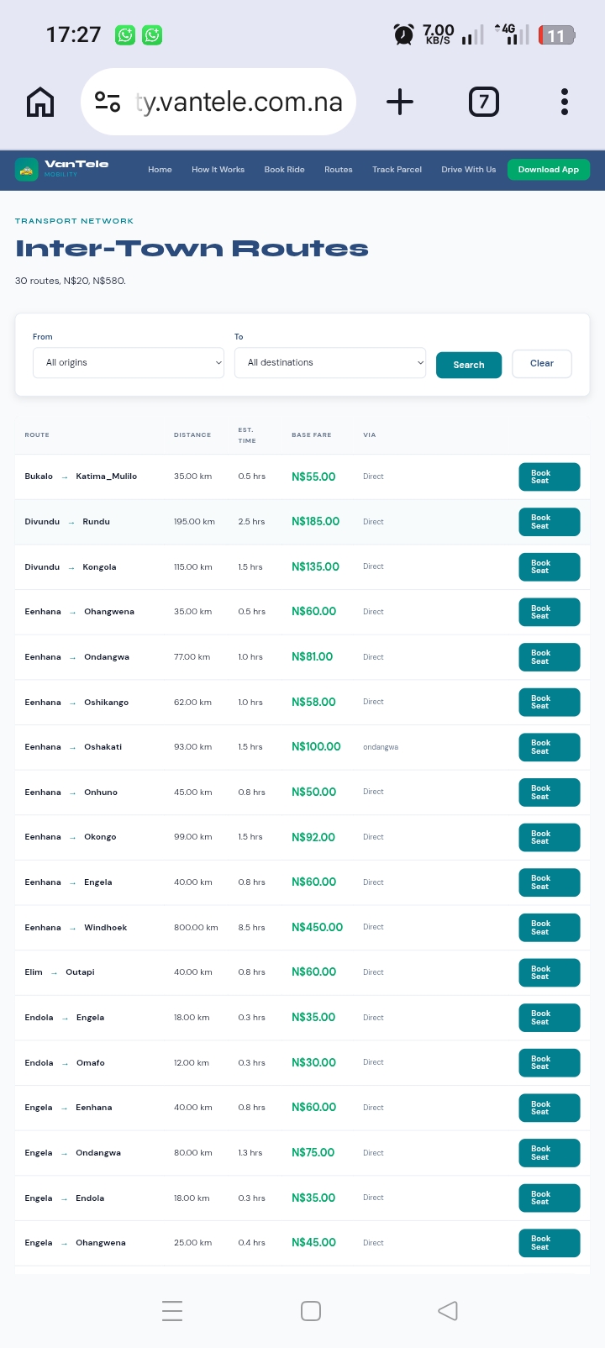Select How It Works in navigation
The width and height of the screenshot is (605, 1348).
pos(218,170)
